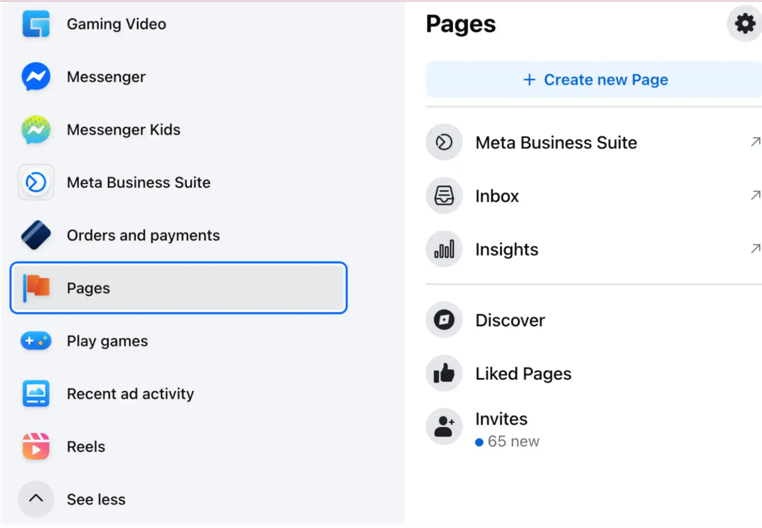Open Messenger from the sidebar
This screenshot has width=762, height=528.
106,77
